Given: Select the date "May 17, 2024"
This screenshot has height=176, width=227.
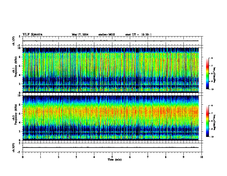Looking at the screenshot, I should (80, 35).
